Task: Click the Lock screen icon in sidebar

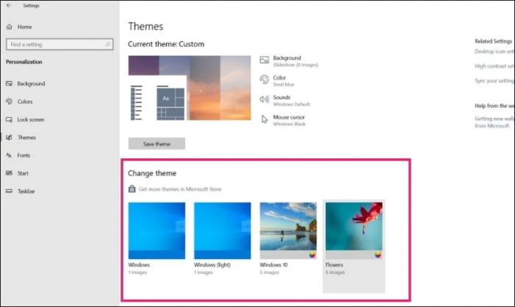Action: [x=9, y=120]
